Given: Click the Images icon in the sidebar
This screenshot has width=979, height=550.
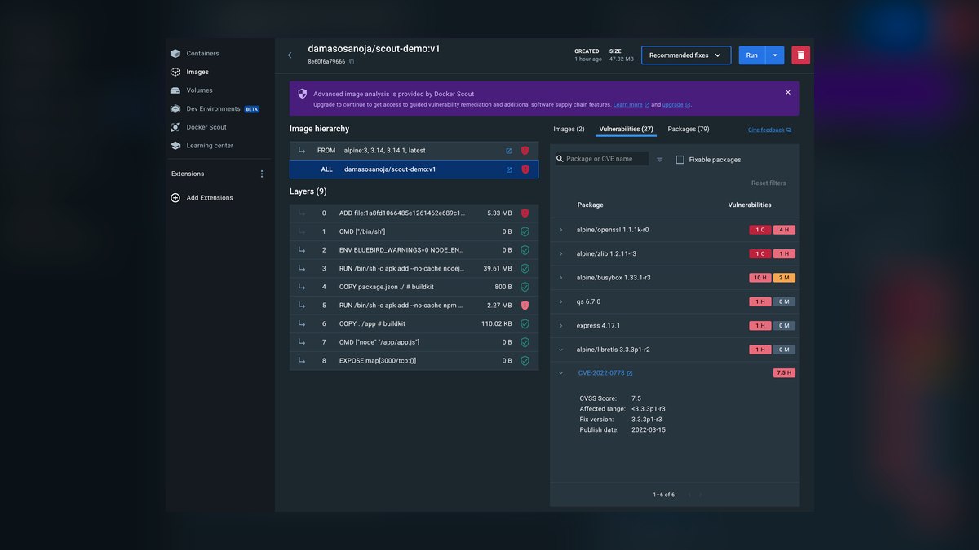Looking at the screenshot, I should click(x=175, y=72).
